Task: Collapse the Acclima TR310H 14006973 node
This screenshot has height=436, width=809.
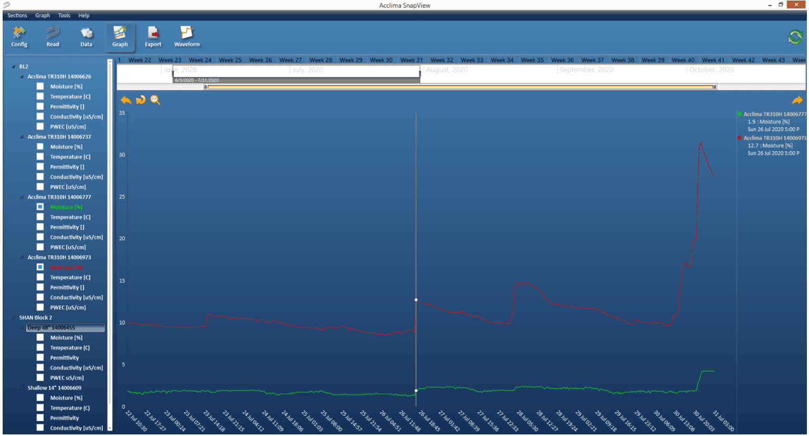Action: 22,258
